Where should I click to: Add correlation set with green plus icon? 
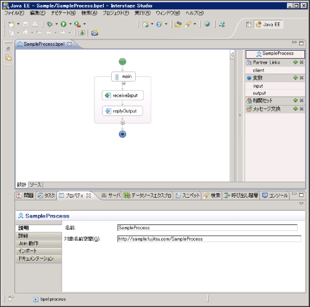[295, 100]
